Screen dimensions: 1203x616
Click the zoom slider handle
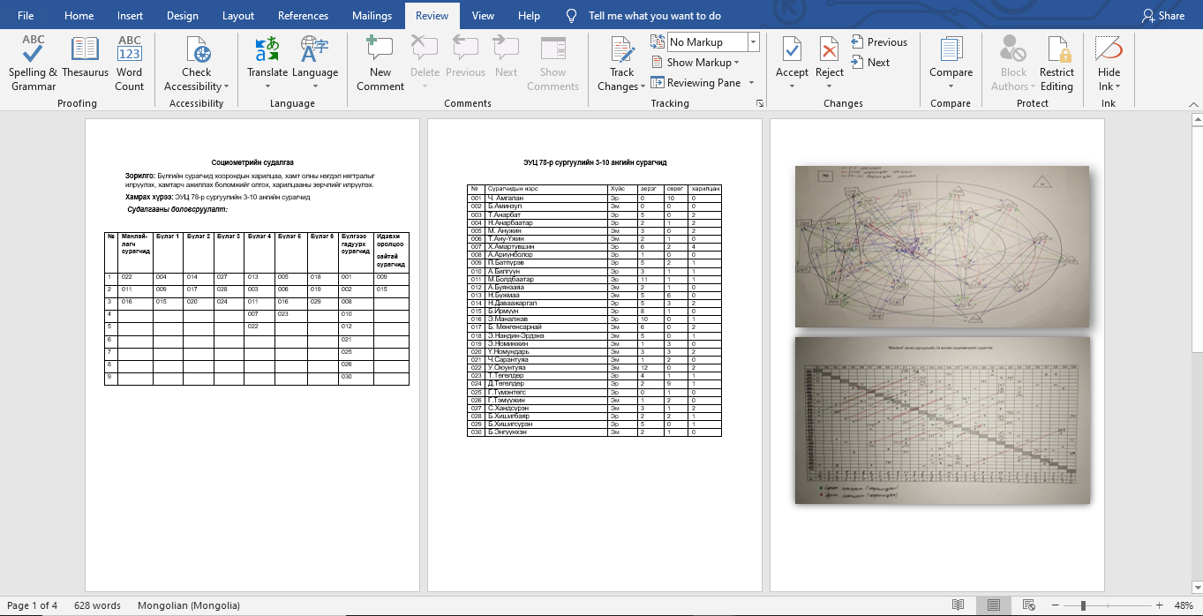tap(1083, 605)
